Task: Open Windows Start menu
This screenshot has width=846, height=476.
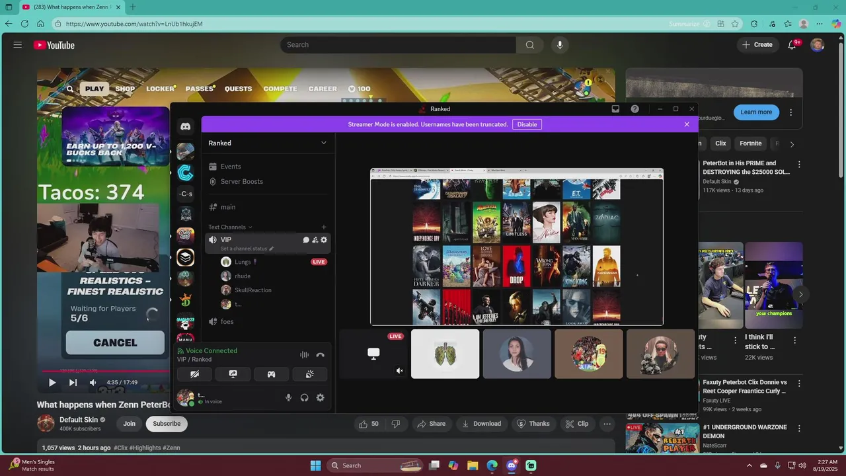Action: pos(315,465)
